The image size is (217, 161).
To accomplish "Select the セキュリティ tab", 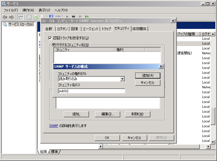I will [x=122, y=28].
